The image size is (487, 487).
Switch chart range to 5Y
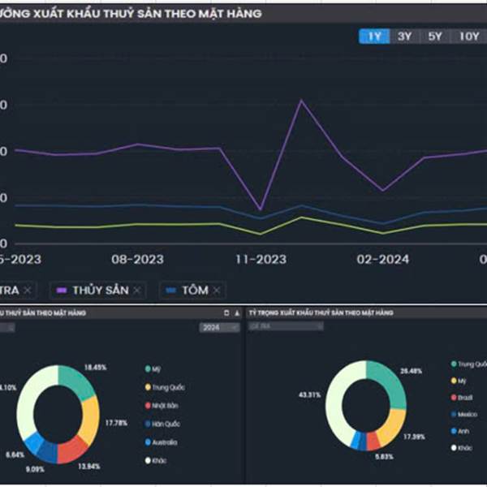435,37
